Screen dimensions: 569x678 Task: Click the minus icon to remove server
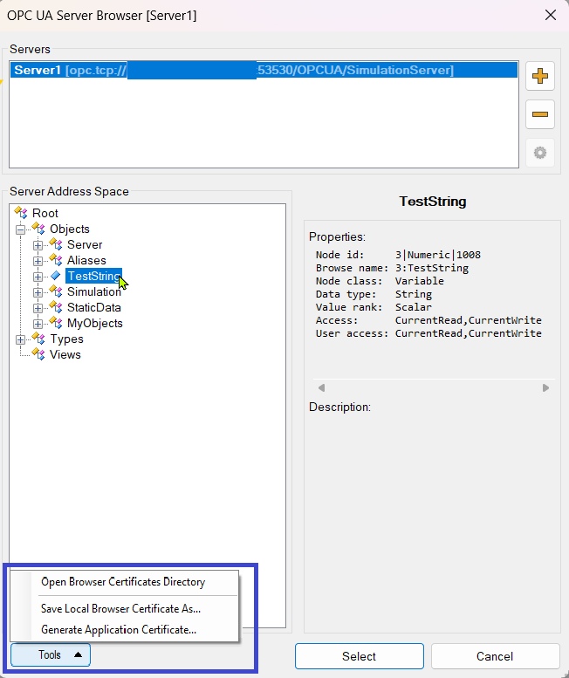point(540,114)
